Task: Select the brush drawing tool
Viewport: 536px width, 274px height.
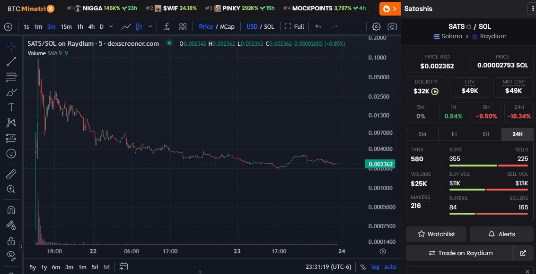Action: tap(11, 92)
